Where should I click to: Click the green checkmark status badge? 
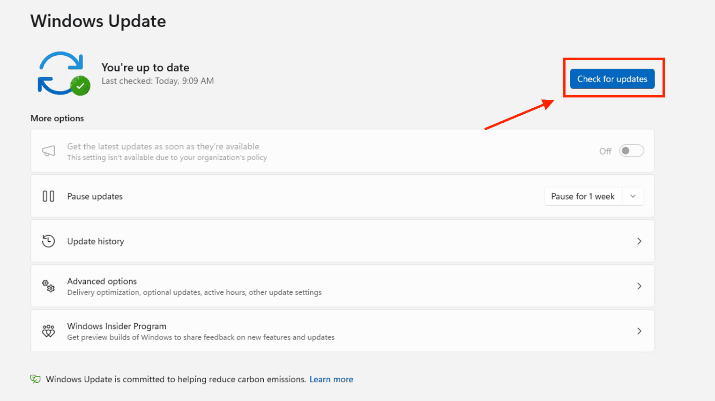pyautogui.click(x=81, y=86)
